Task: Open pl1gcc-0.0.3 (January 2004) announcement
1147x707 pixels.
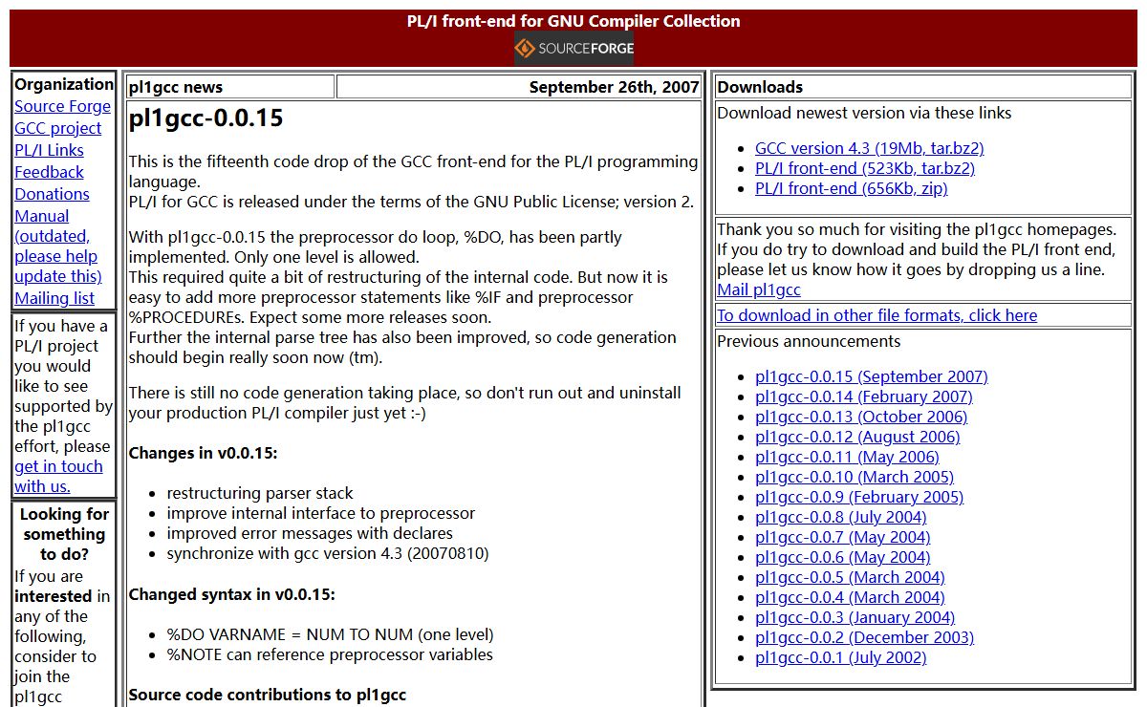Action: 855,617
